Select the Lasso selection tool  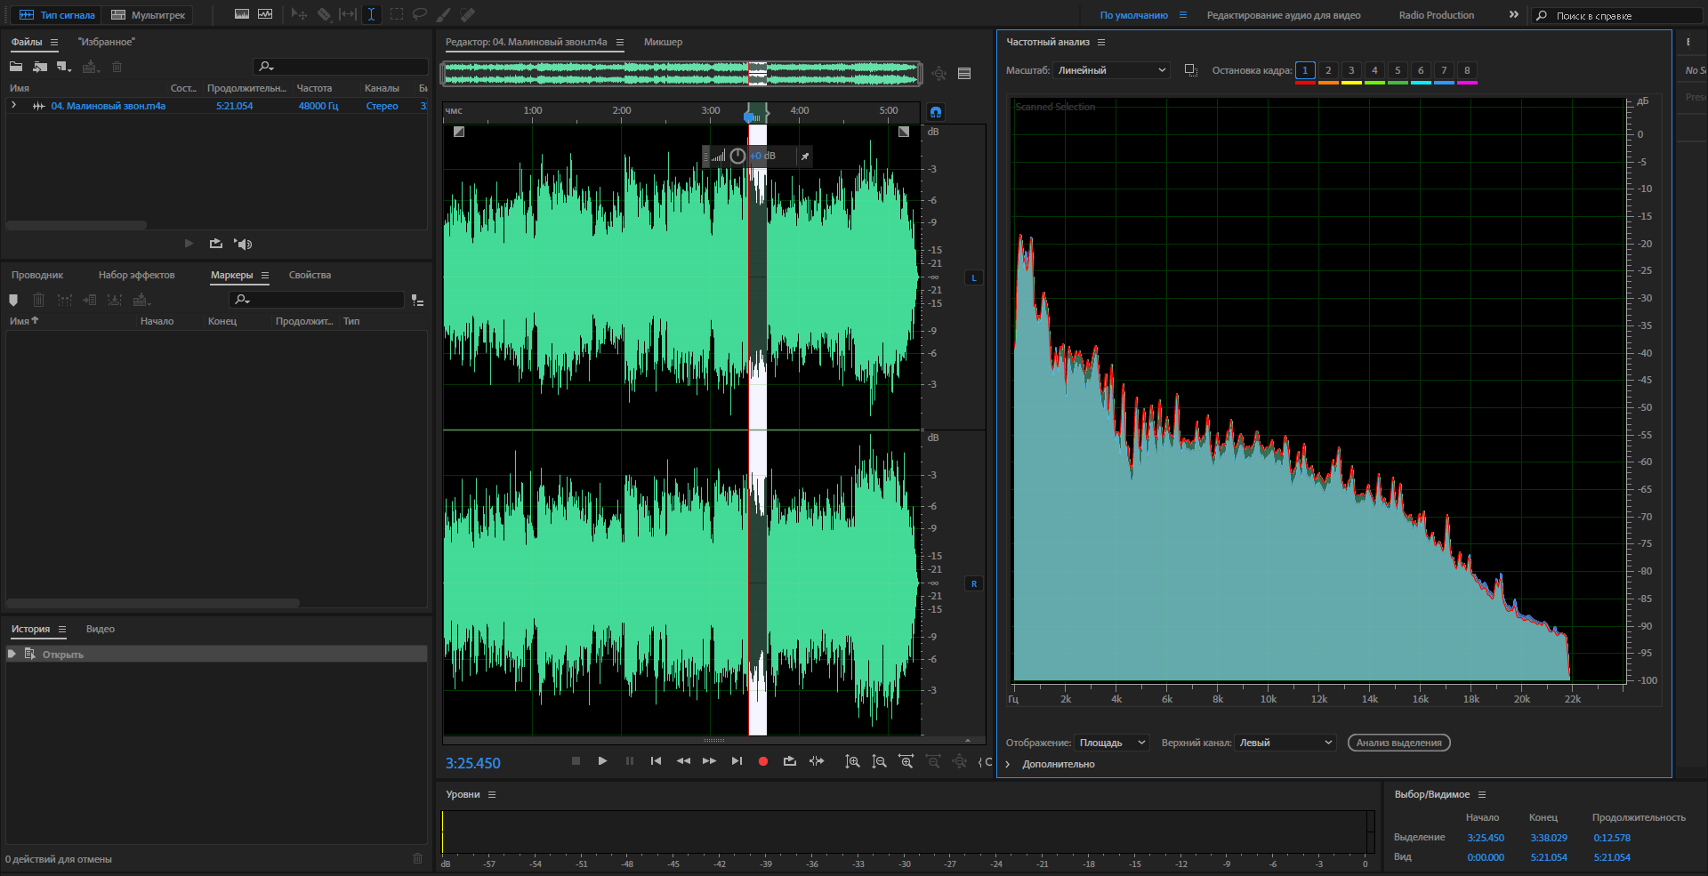[x=420, y=14]
